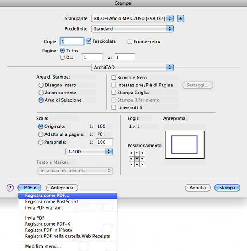Screen dimensions: 247x251
Task: Open the 1:100 scale dropdown
Action: point(89,151)
